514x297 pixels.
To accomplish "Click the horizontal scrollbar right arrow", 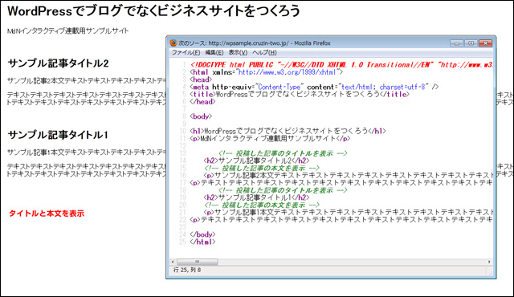I will [x=489, y=262].
